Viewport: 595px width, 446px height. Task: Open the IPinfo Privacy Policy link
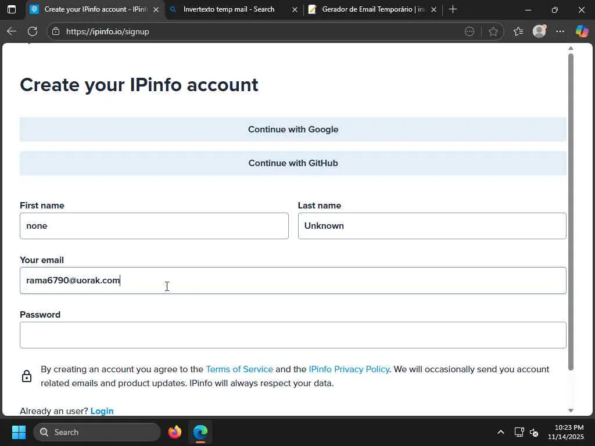349,369
